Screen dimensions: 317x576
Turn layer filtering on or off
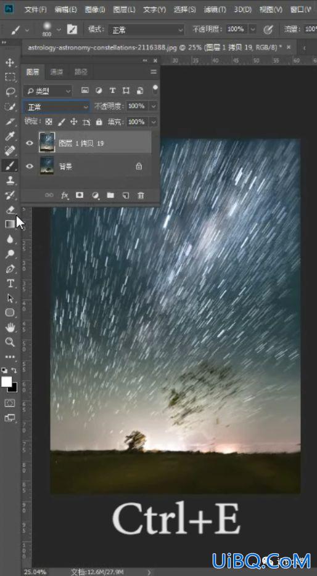(155, 89)
